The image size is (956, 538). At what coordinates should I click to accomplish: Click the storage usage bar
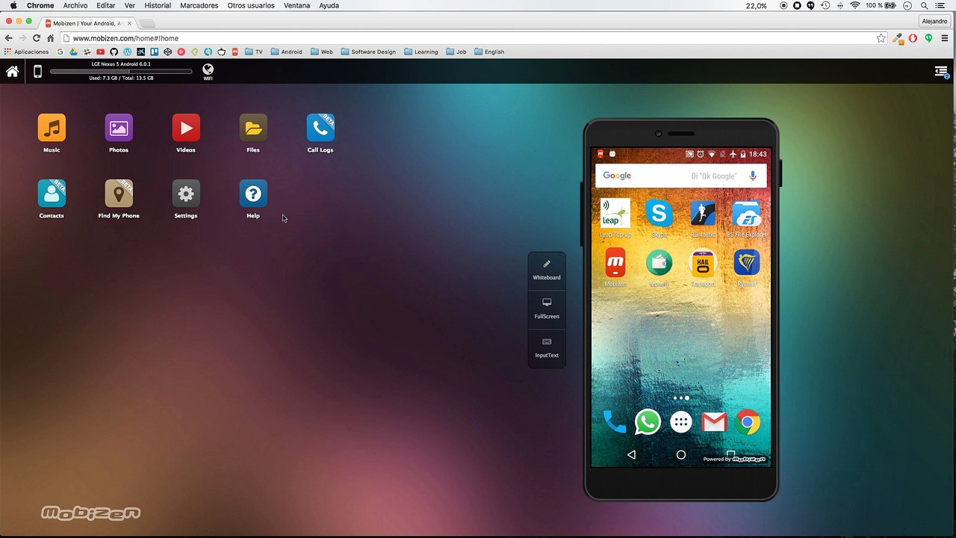[x=121, y=72]
